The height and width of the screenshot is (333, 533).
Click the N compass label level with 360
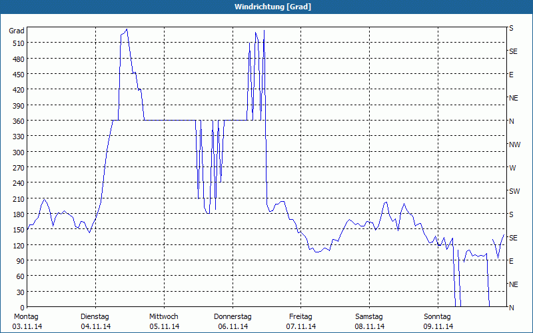coord(511,121)
